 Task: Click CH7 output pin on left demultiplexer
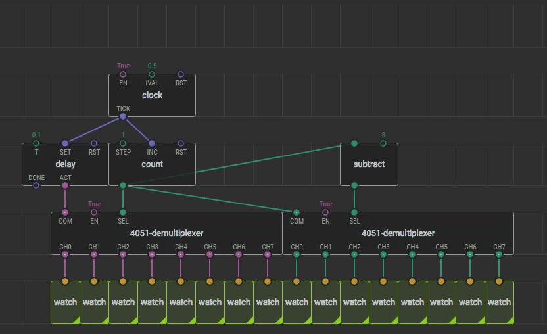point(268,255)
